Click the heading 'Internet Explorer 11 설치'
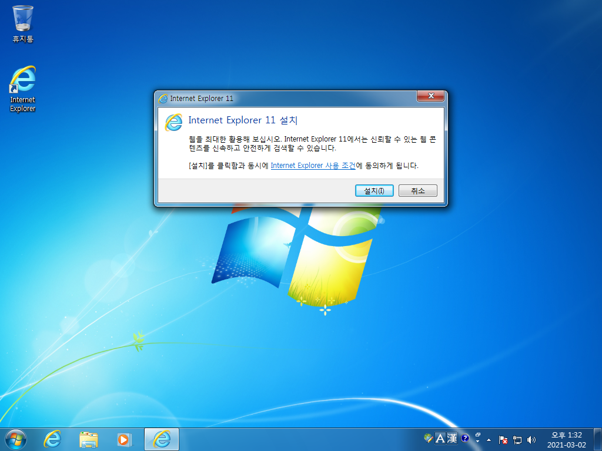The height and width of the screenshot is (451, 602). click(243, 120)
